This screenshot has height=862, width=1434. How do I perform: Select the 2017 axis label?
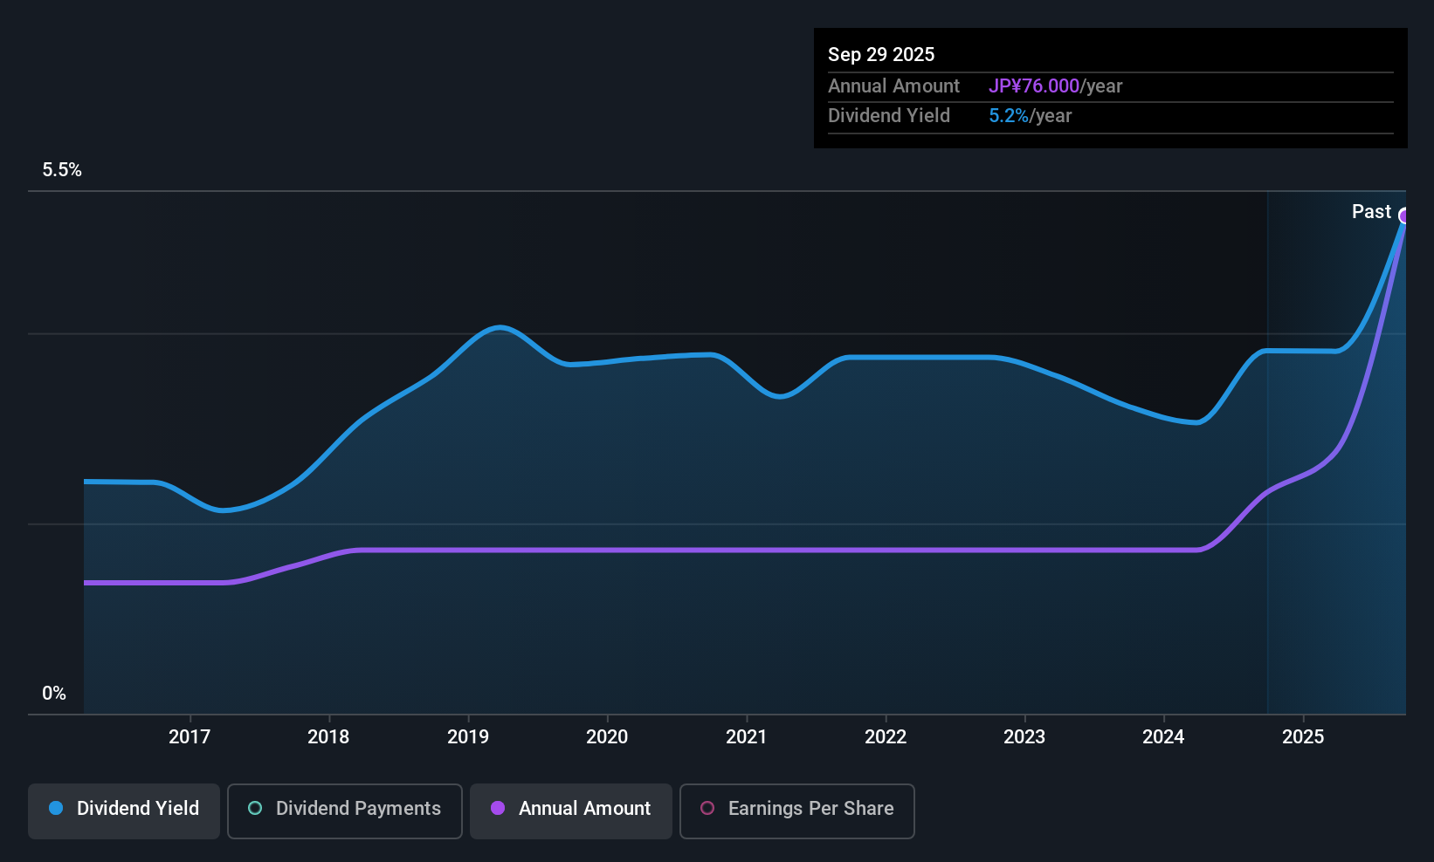[189, 736]
